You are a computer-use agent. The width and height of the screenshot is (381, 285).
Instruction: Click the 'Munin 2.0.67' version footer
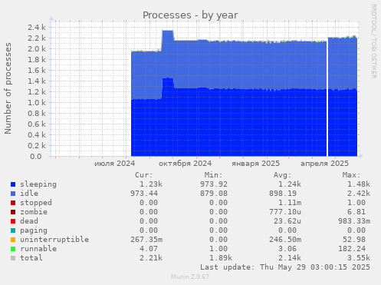coord(190,277)
